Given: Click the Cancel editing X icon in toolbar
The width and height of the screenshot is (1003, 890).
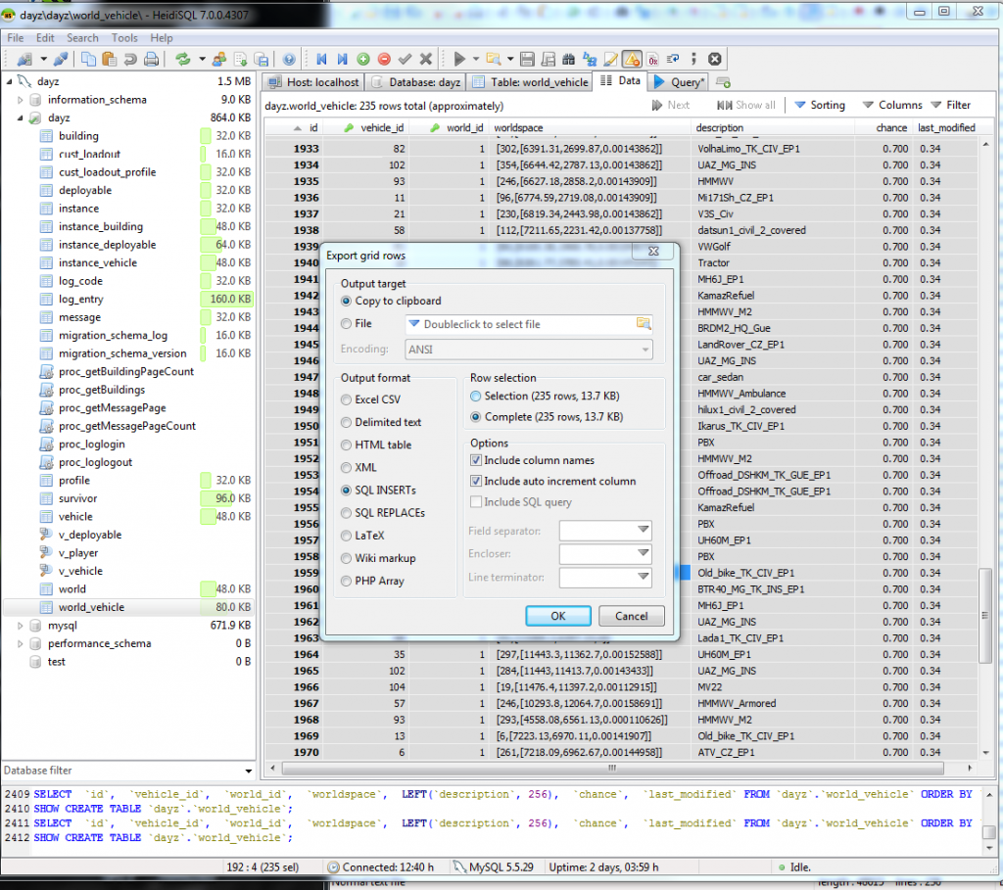Looking at the screenshot, I should 426,60.
